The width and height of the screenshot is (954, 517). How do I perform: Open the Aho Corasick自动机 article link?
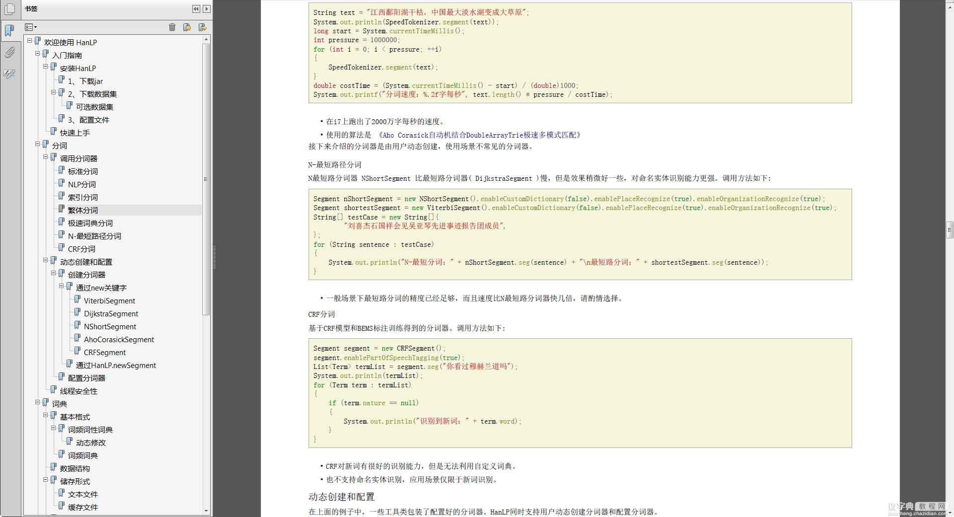pyautogui.click(x=479, y=135)
